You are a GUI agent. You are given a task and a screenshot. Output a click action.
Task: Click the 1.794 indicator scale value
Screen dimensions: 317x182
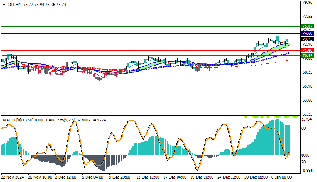(x=307, y=119)
